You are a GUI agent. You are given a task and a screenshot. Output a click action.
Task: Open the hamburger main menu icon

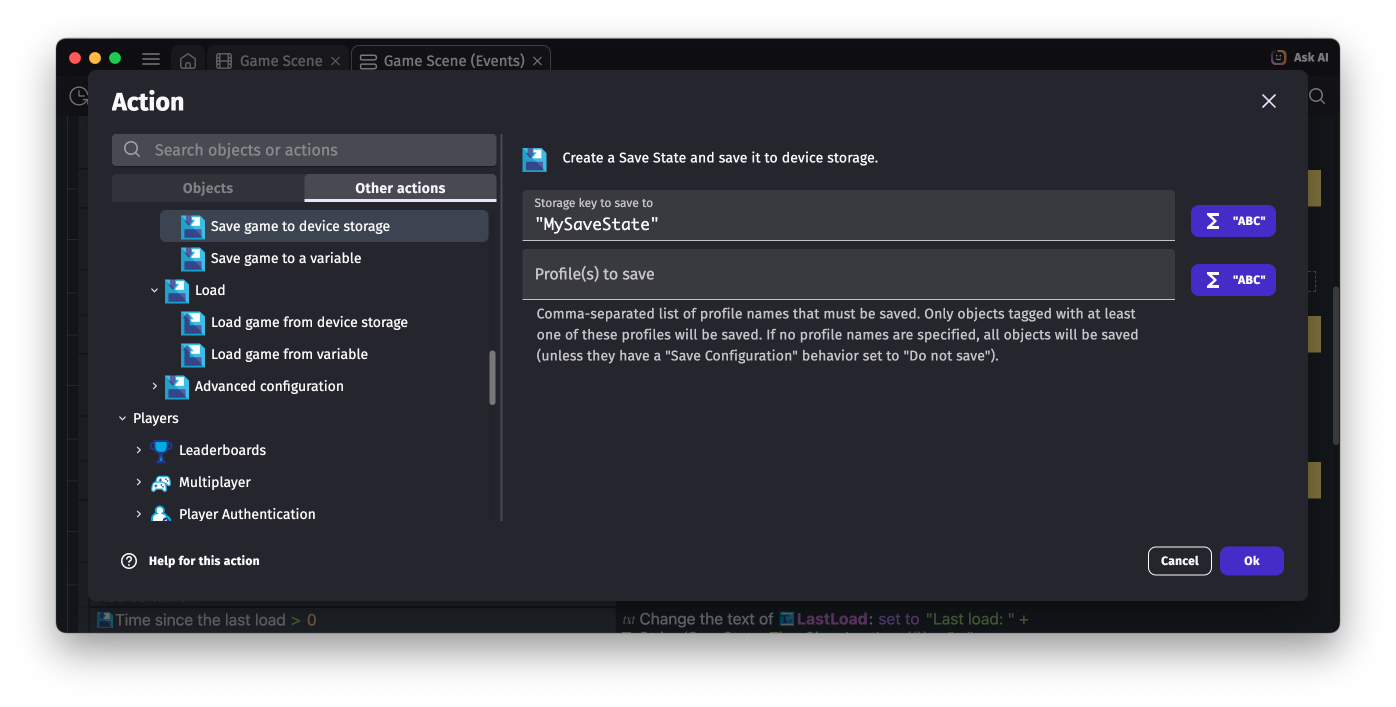coord(150,59)
